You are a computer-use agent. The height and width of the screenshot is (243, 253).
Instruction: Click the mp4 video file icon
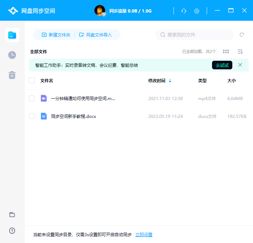pyautogui.click(x=44, y=98)
